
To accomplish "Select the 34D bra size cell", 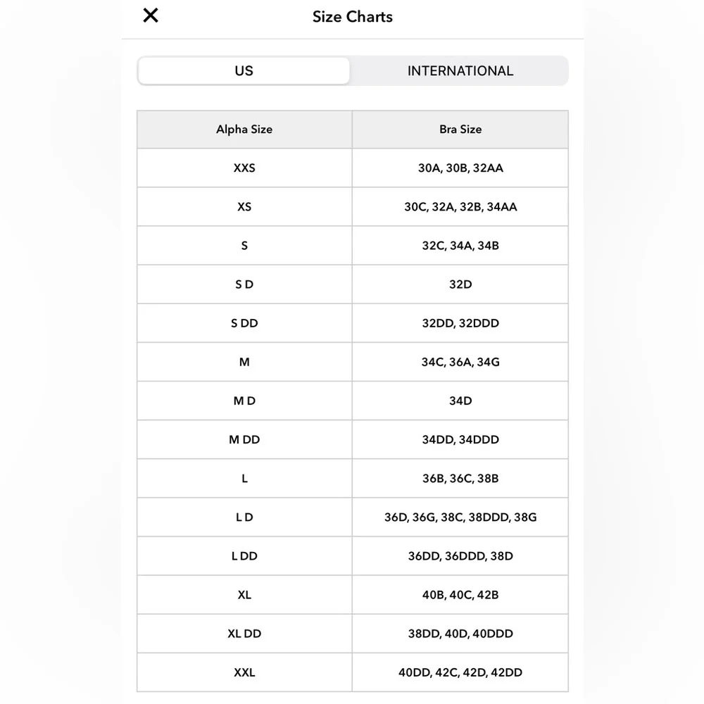I will (460, 401).
